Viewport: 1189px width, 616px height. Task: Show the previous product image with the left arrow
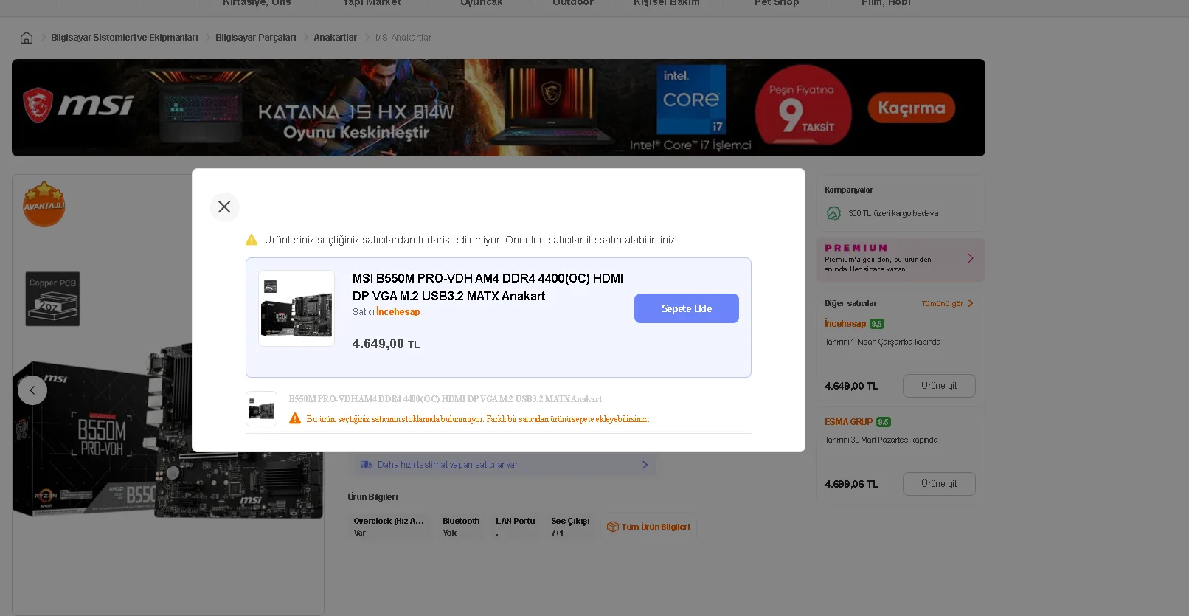(32, 390)
